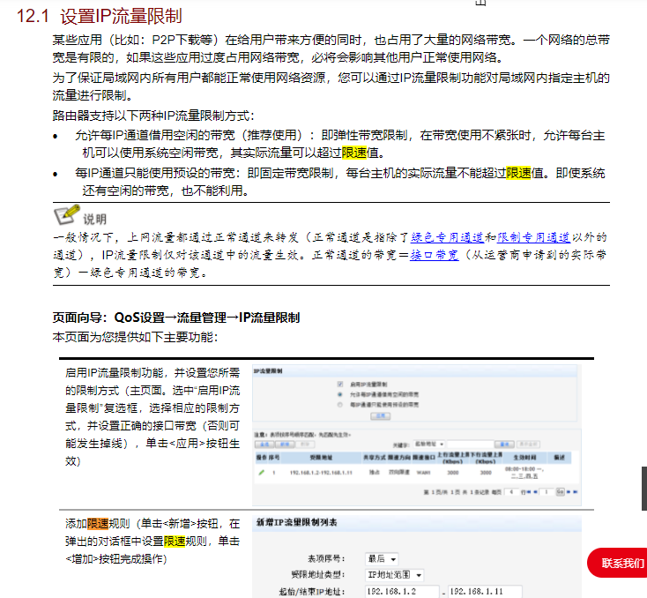Go to the previous page arrow icon
Viewport: 647px width, 598px height.
click(x=535, y=492)
